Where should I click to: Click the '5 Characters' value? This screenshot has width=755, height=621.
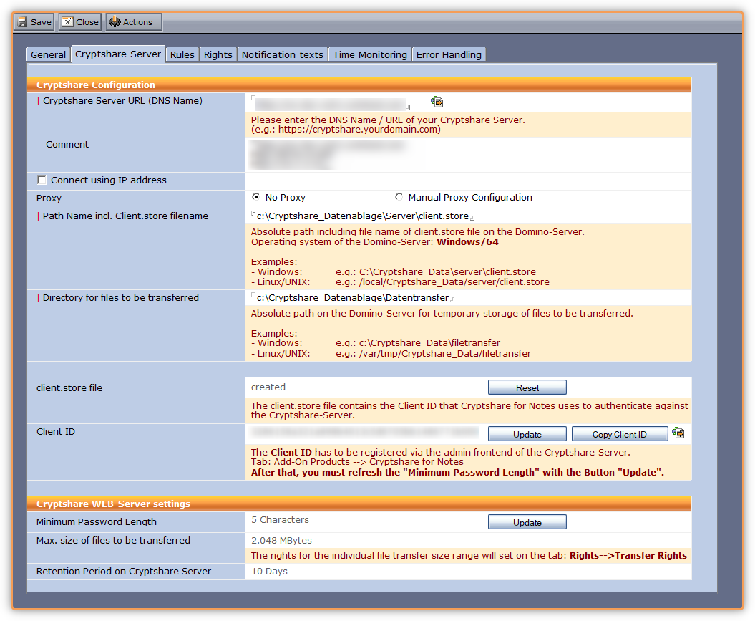click(x=281, y=520)
